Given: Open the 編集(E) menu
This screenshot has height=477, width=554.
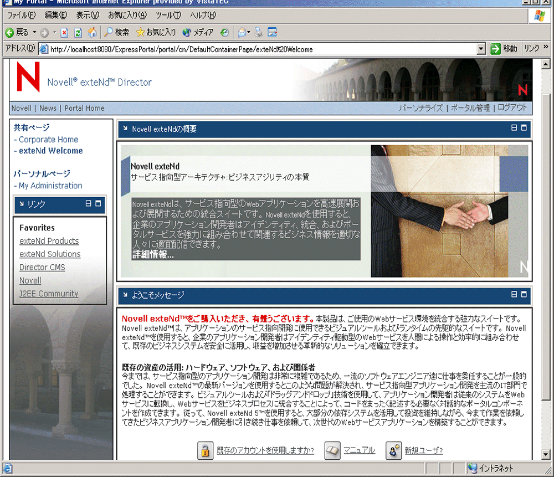Looking at the screenshot, I should click(x=56, y=15).
